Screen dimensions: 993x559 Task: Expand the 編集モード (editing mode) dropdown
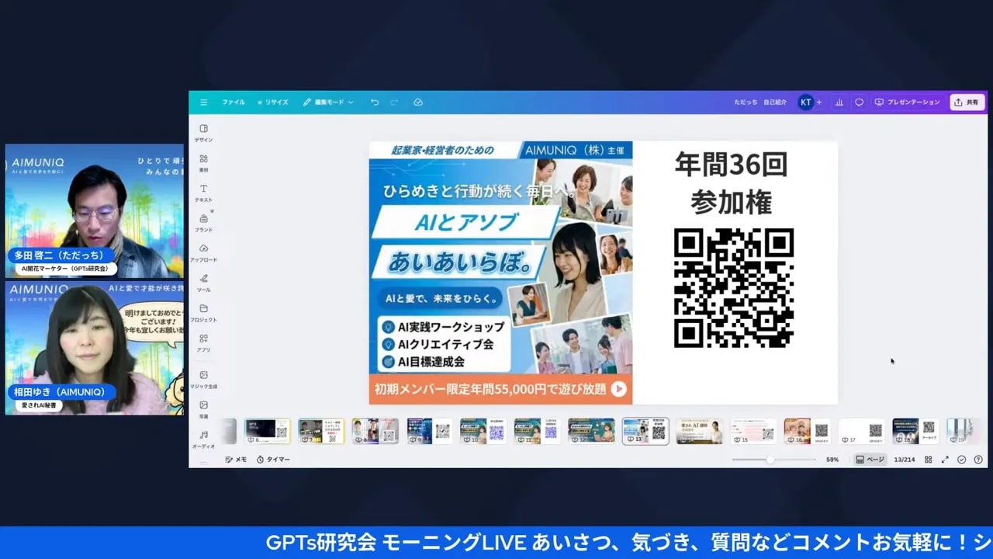328,102
